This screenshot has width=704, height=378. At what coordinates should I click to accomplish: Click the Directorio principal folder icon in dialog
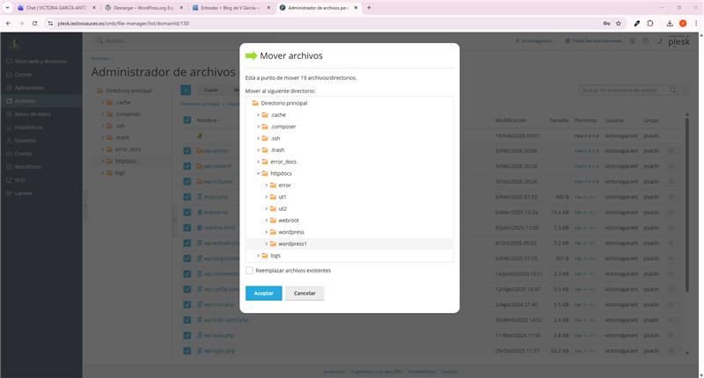point(255,103)
